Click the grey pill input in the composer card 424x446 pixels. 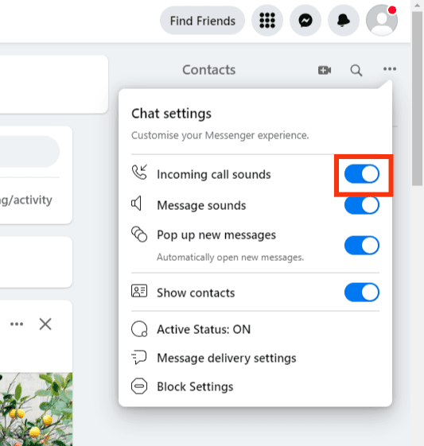pos(29,151)
